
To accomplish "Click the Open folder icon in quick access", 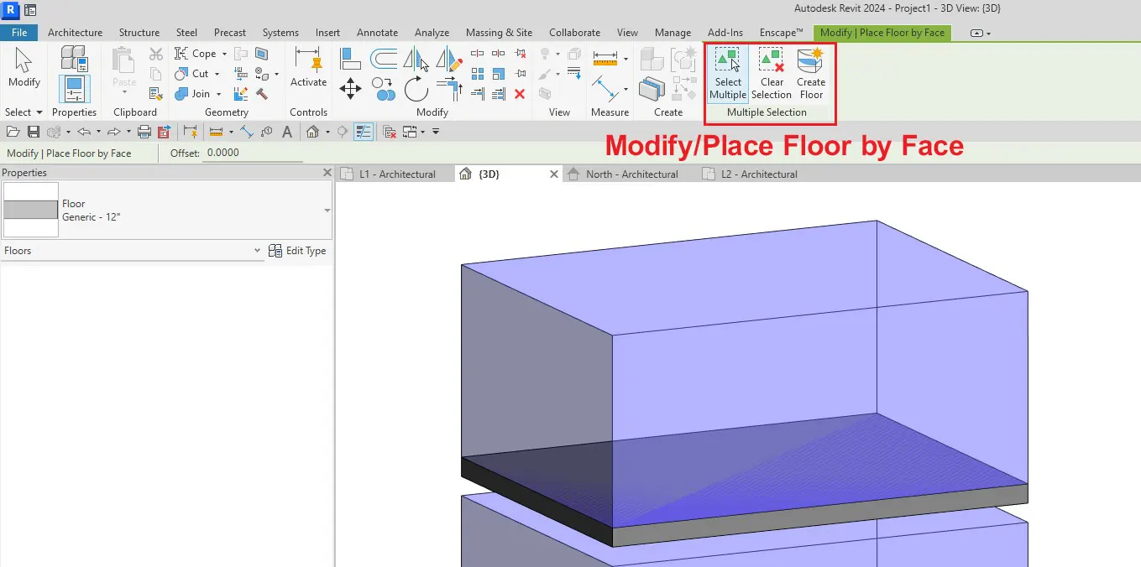I will click(x=13, y=132).
